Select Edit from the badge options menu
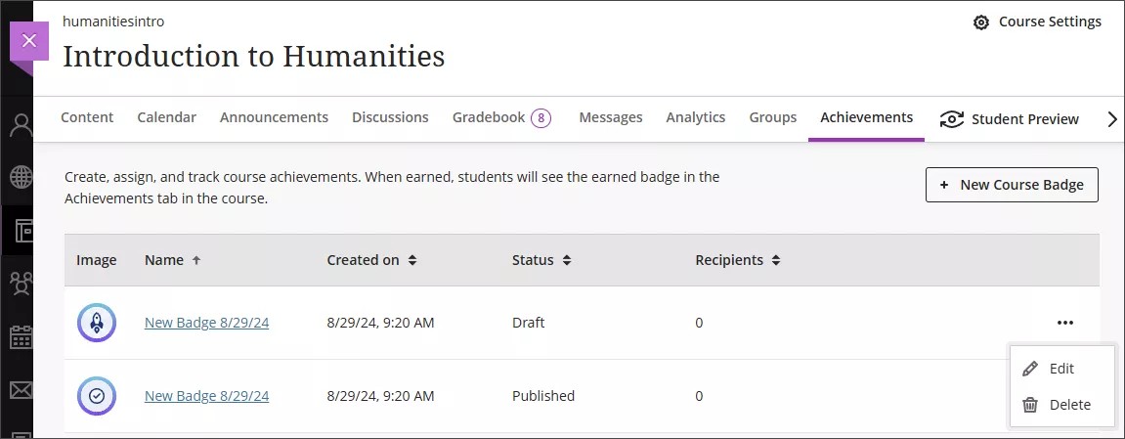The image size is (1125, 439). pyautogui.click(x=1060, y=369)
